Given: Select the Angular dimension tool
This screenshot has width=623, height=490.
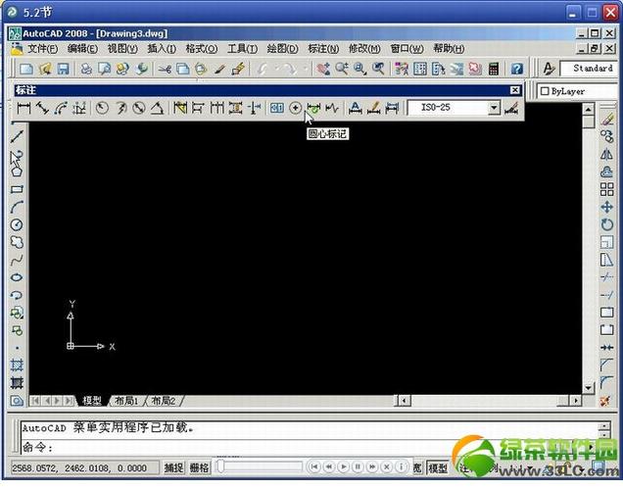Looking at the screenshot, I should (x=157, y=108).
